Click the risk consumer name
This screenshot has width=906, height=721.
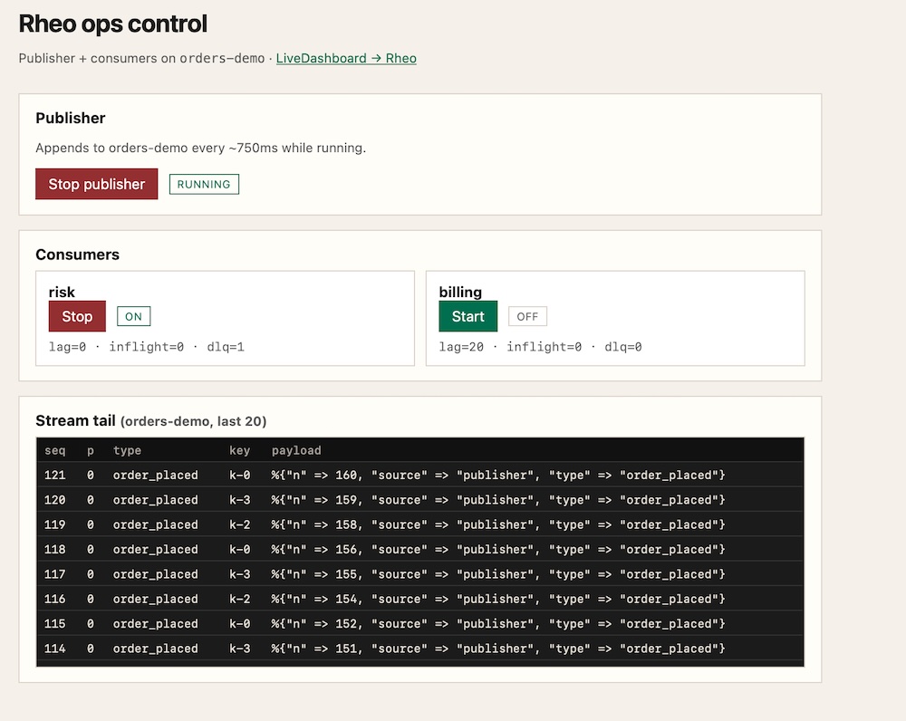62,292
